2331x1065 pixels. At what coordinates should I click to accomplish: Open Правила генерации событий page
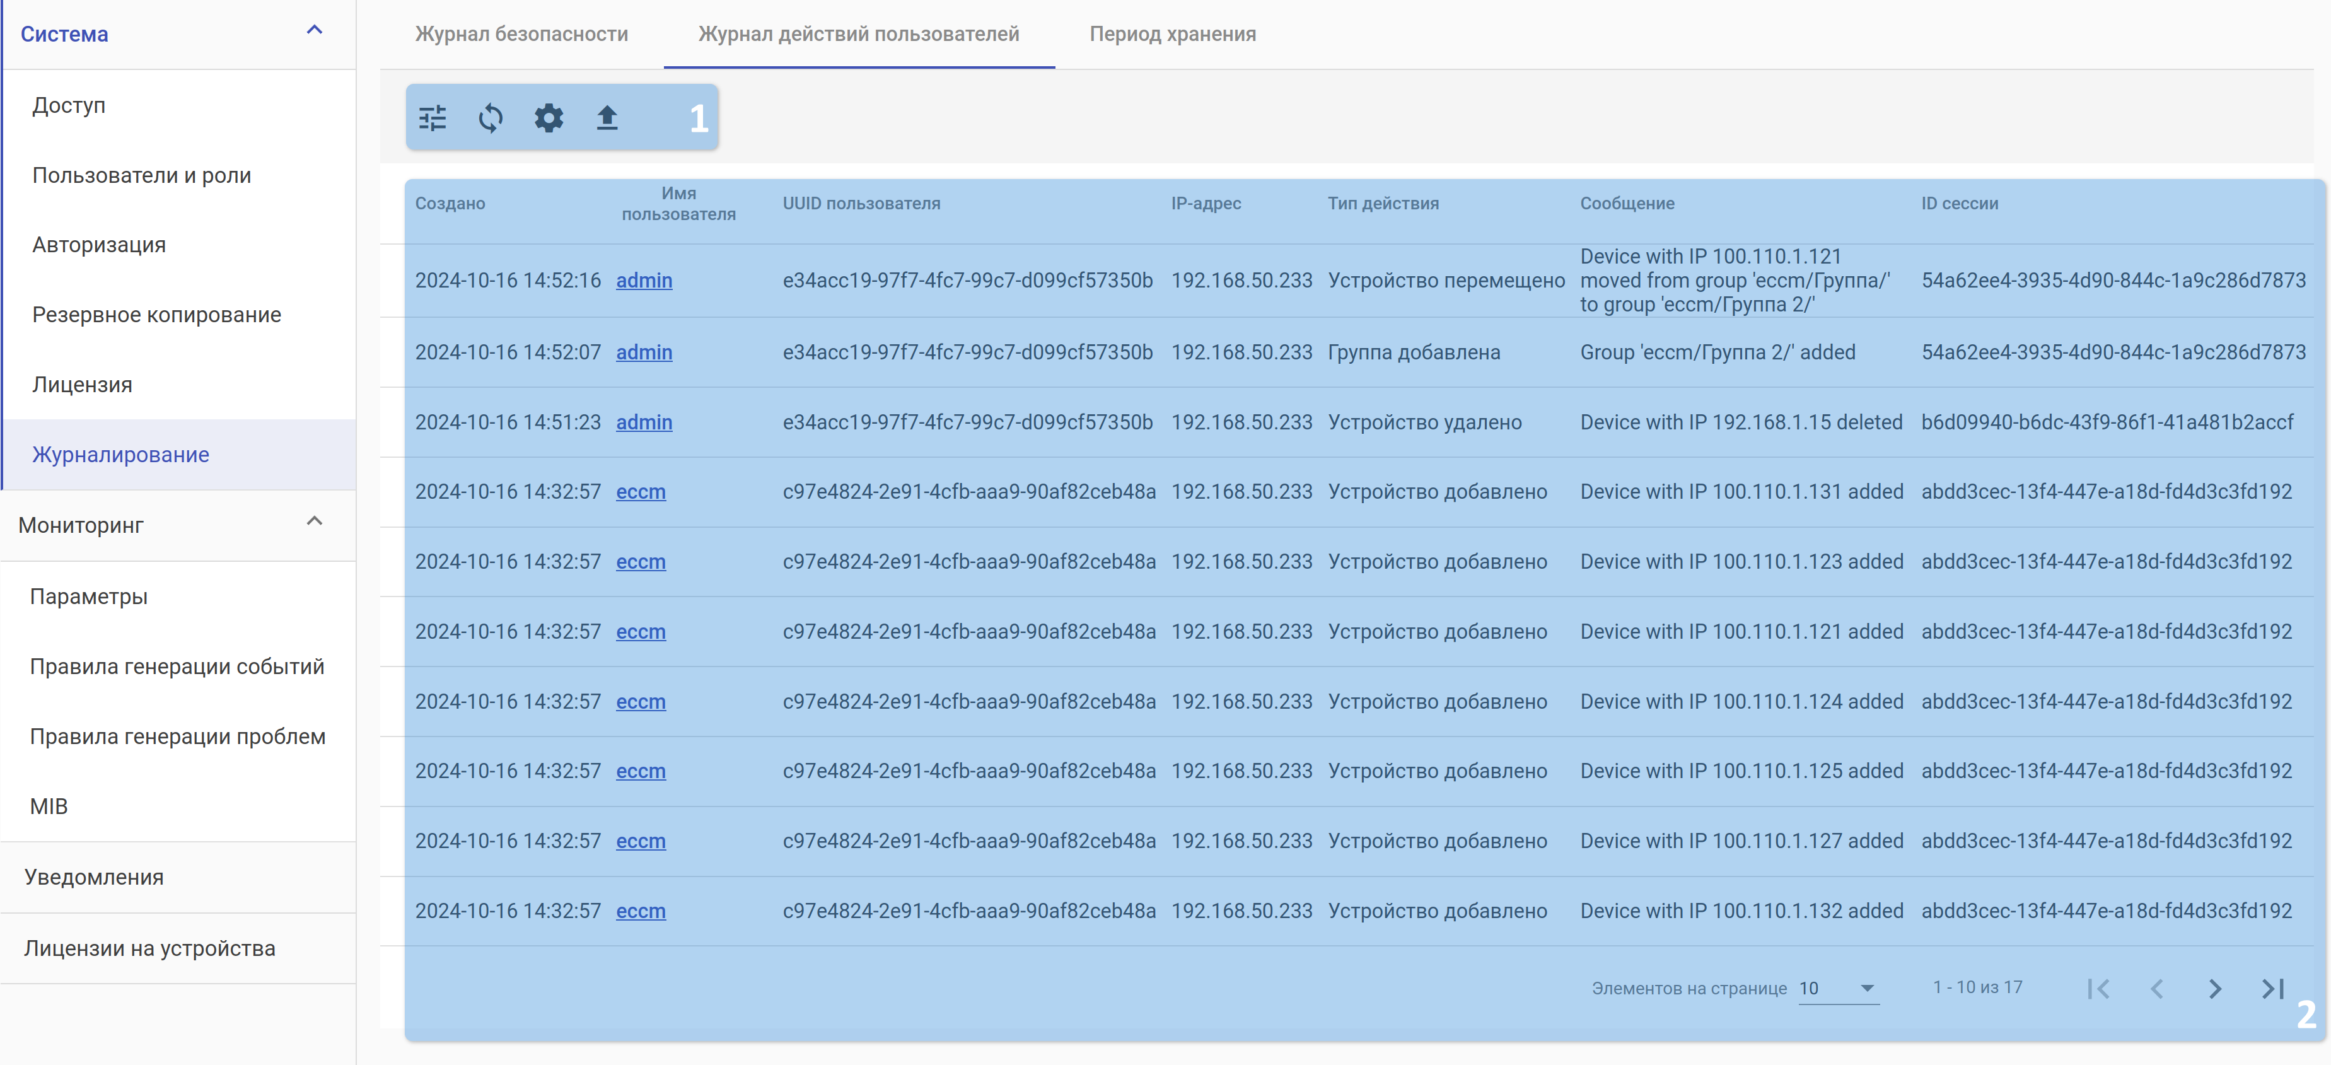coord(177,667)
